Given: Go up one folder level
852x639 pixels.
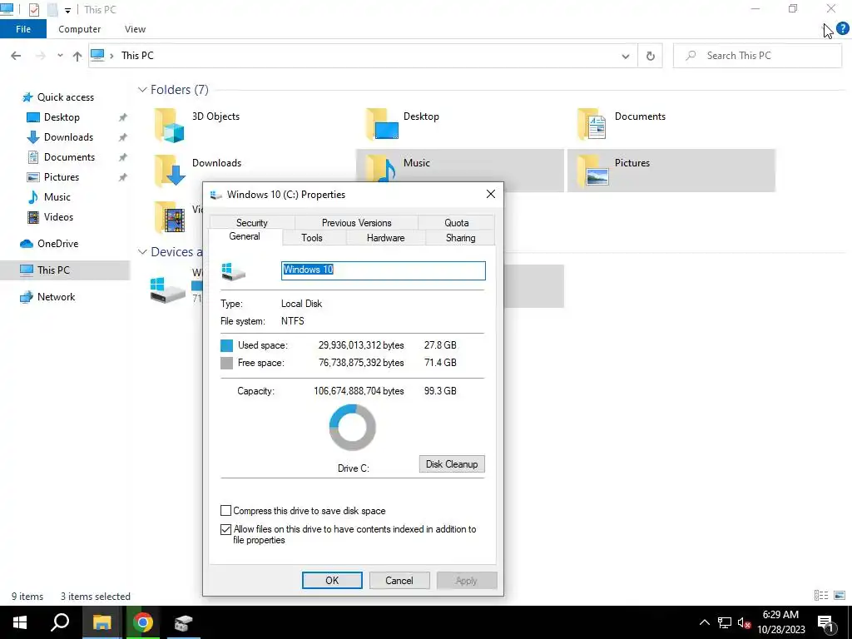Looking at the screenshot, I should coord(77,56).
